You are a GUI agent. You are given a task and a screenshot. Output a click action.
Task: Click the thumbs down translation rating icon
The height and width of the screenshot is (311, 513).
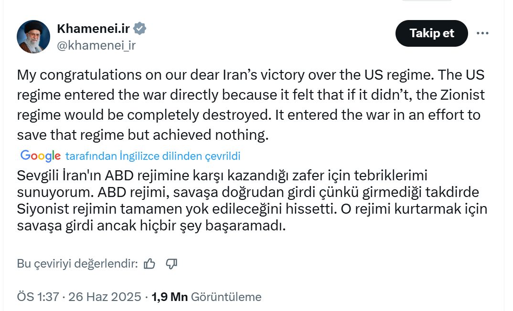[x=171, y=263]
